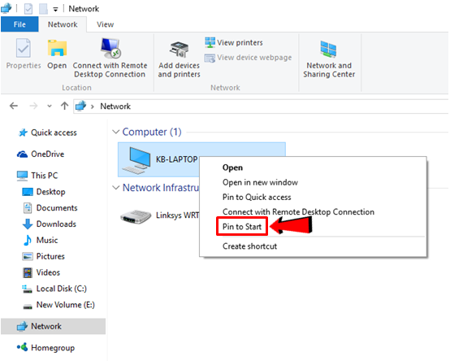
Task: Choose Open in new window
Action: pos(260,182)
